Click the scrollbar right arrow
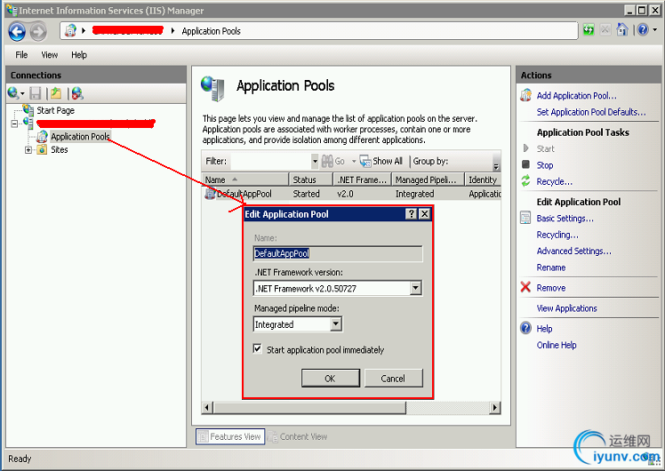This screenshot has height=471, width=665. pyautogui.click(x=494, y=408)
